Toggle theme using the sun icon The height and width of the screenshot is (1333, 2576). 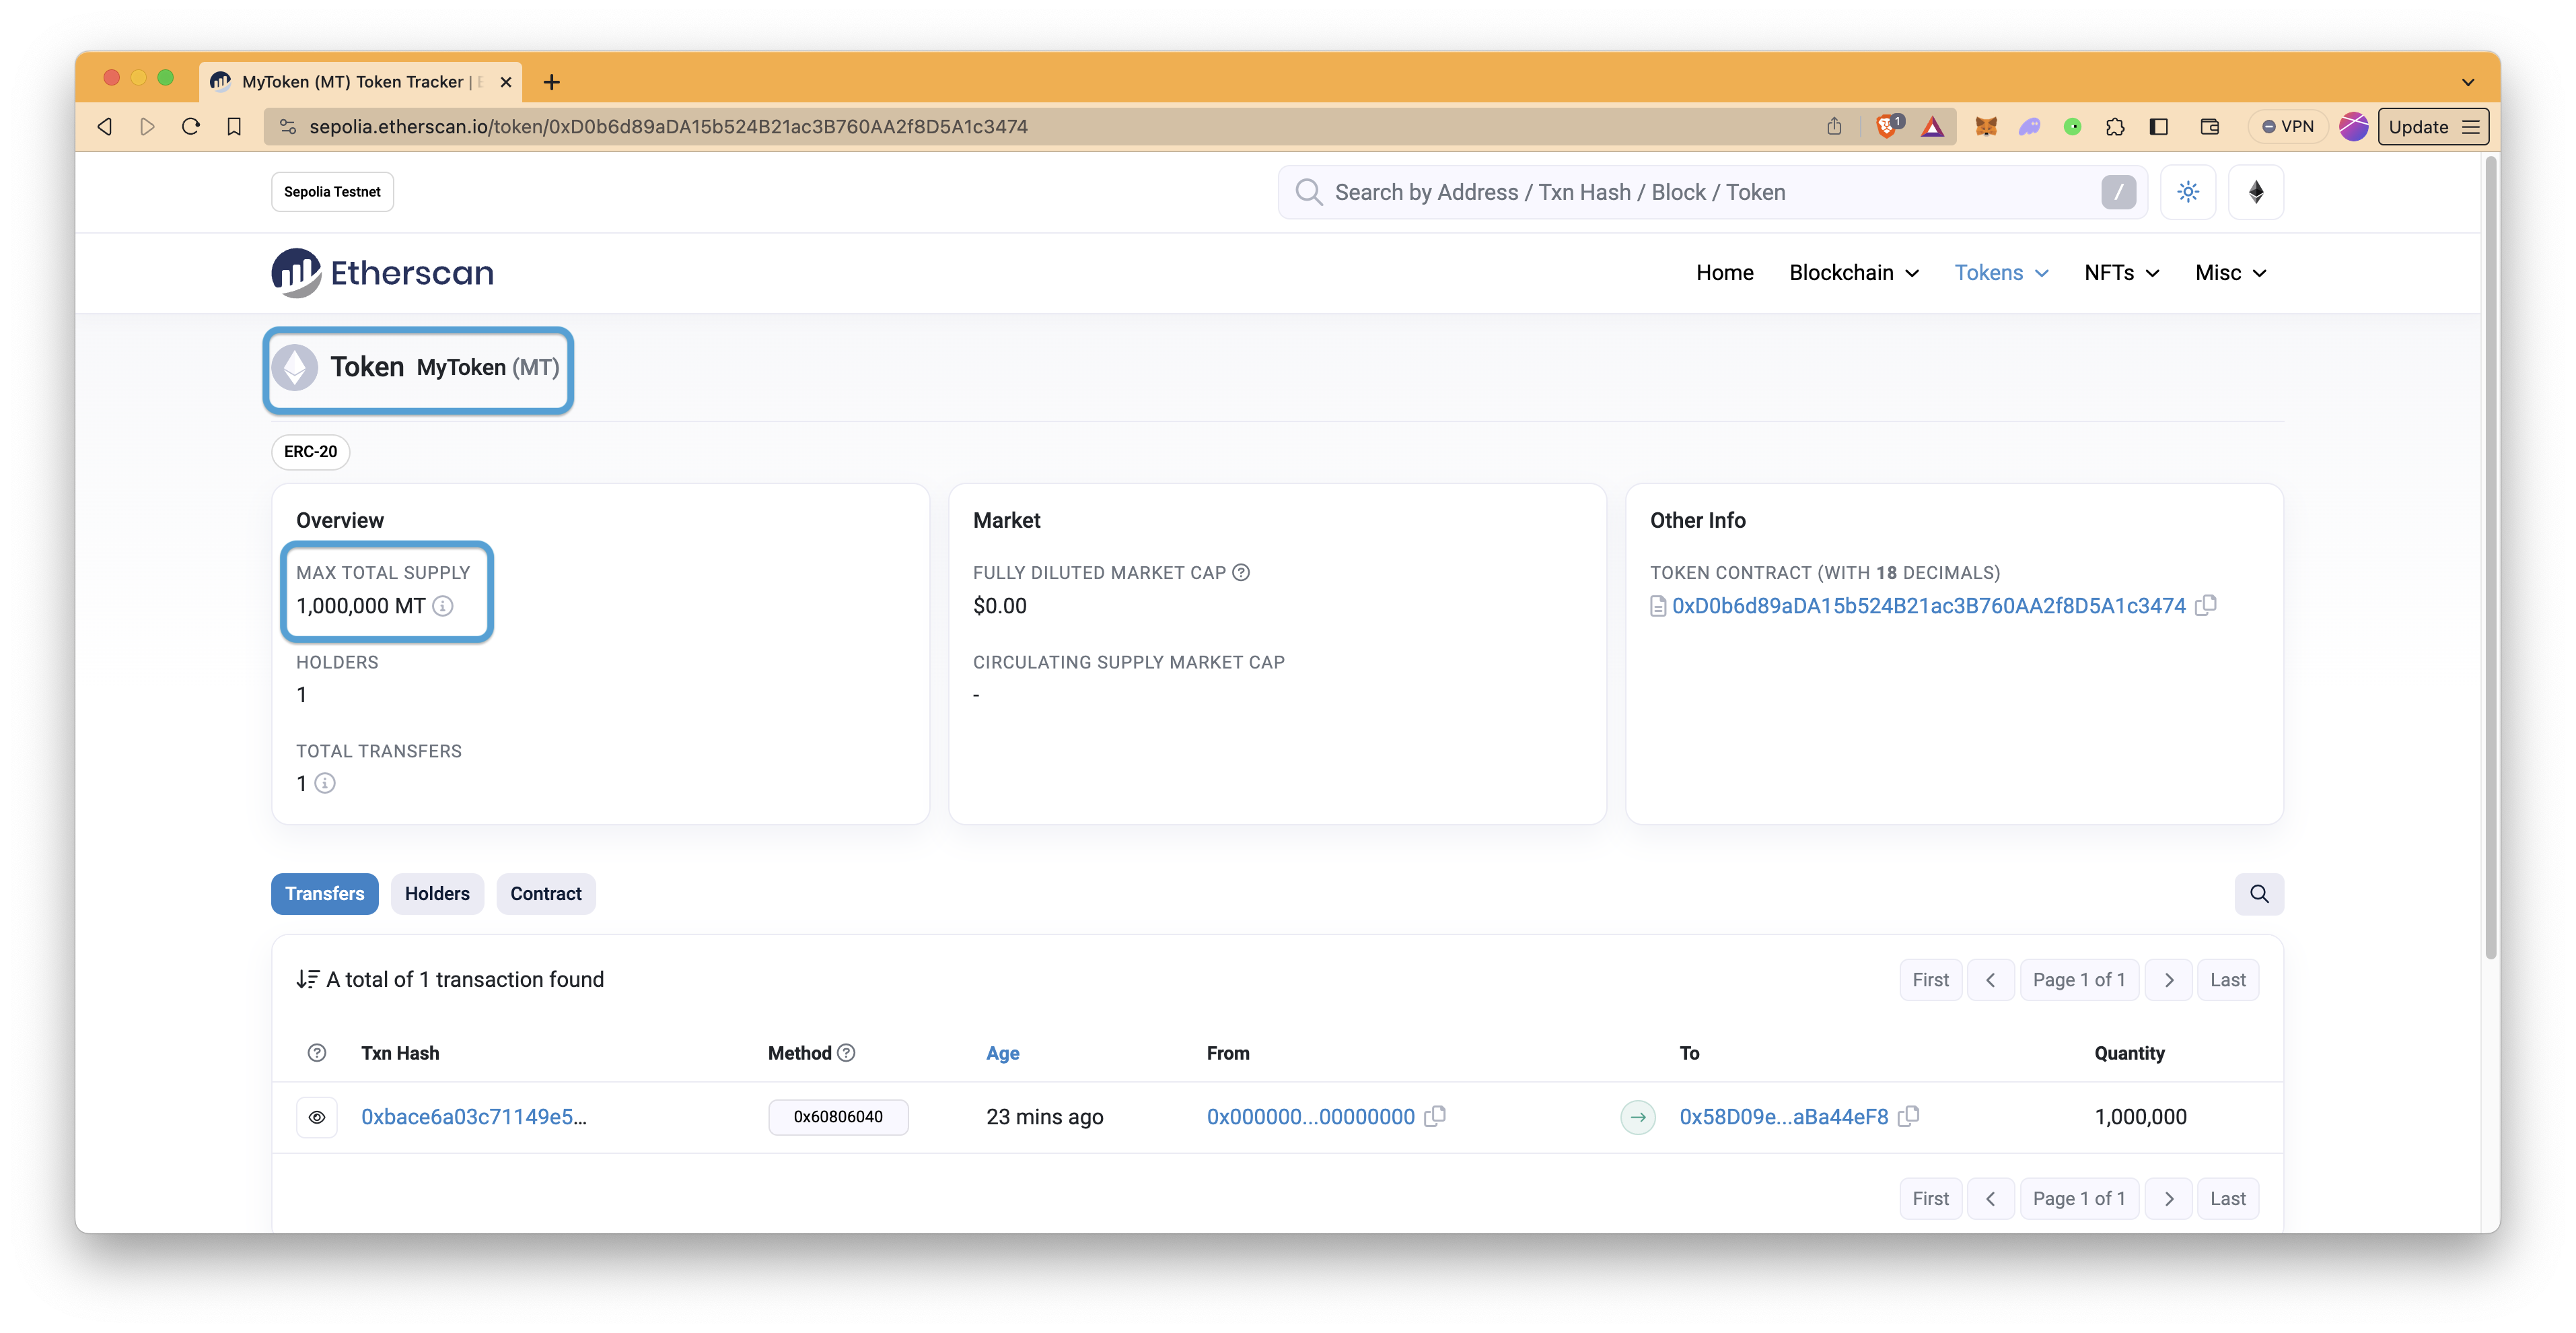(2188, 192)
